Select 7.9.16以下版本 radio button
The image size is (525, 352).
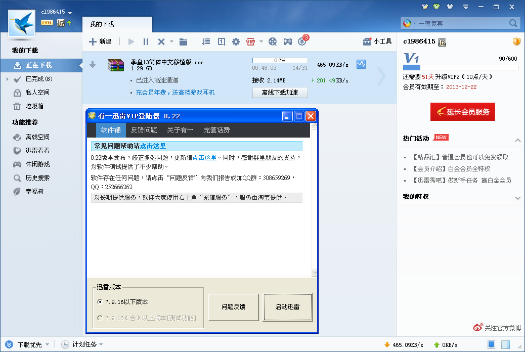[100, 302]
